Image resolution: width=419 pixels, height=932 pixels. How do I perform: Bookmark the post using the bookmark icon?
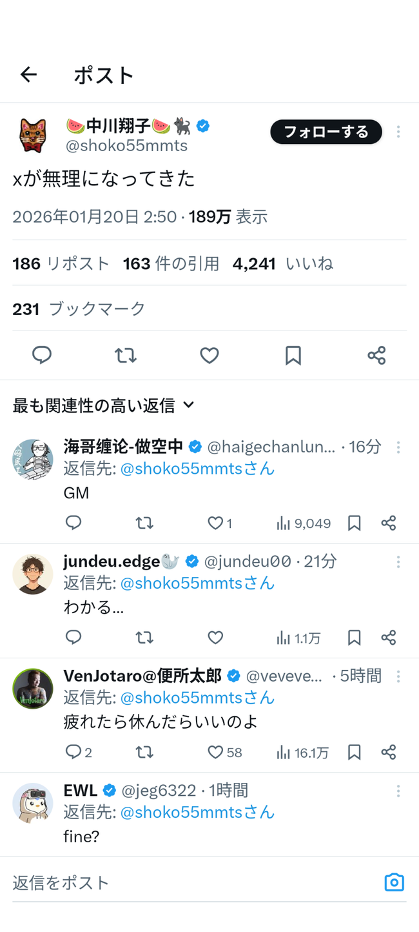(293, 355)
